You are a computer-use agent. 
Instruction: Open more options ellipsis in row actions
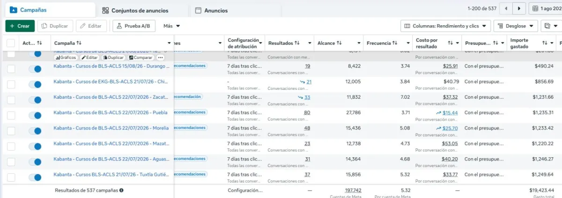[160, 58]
